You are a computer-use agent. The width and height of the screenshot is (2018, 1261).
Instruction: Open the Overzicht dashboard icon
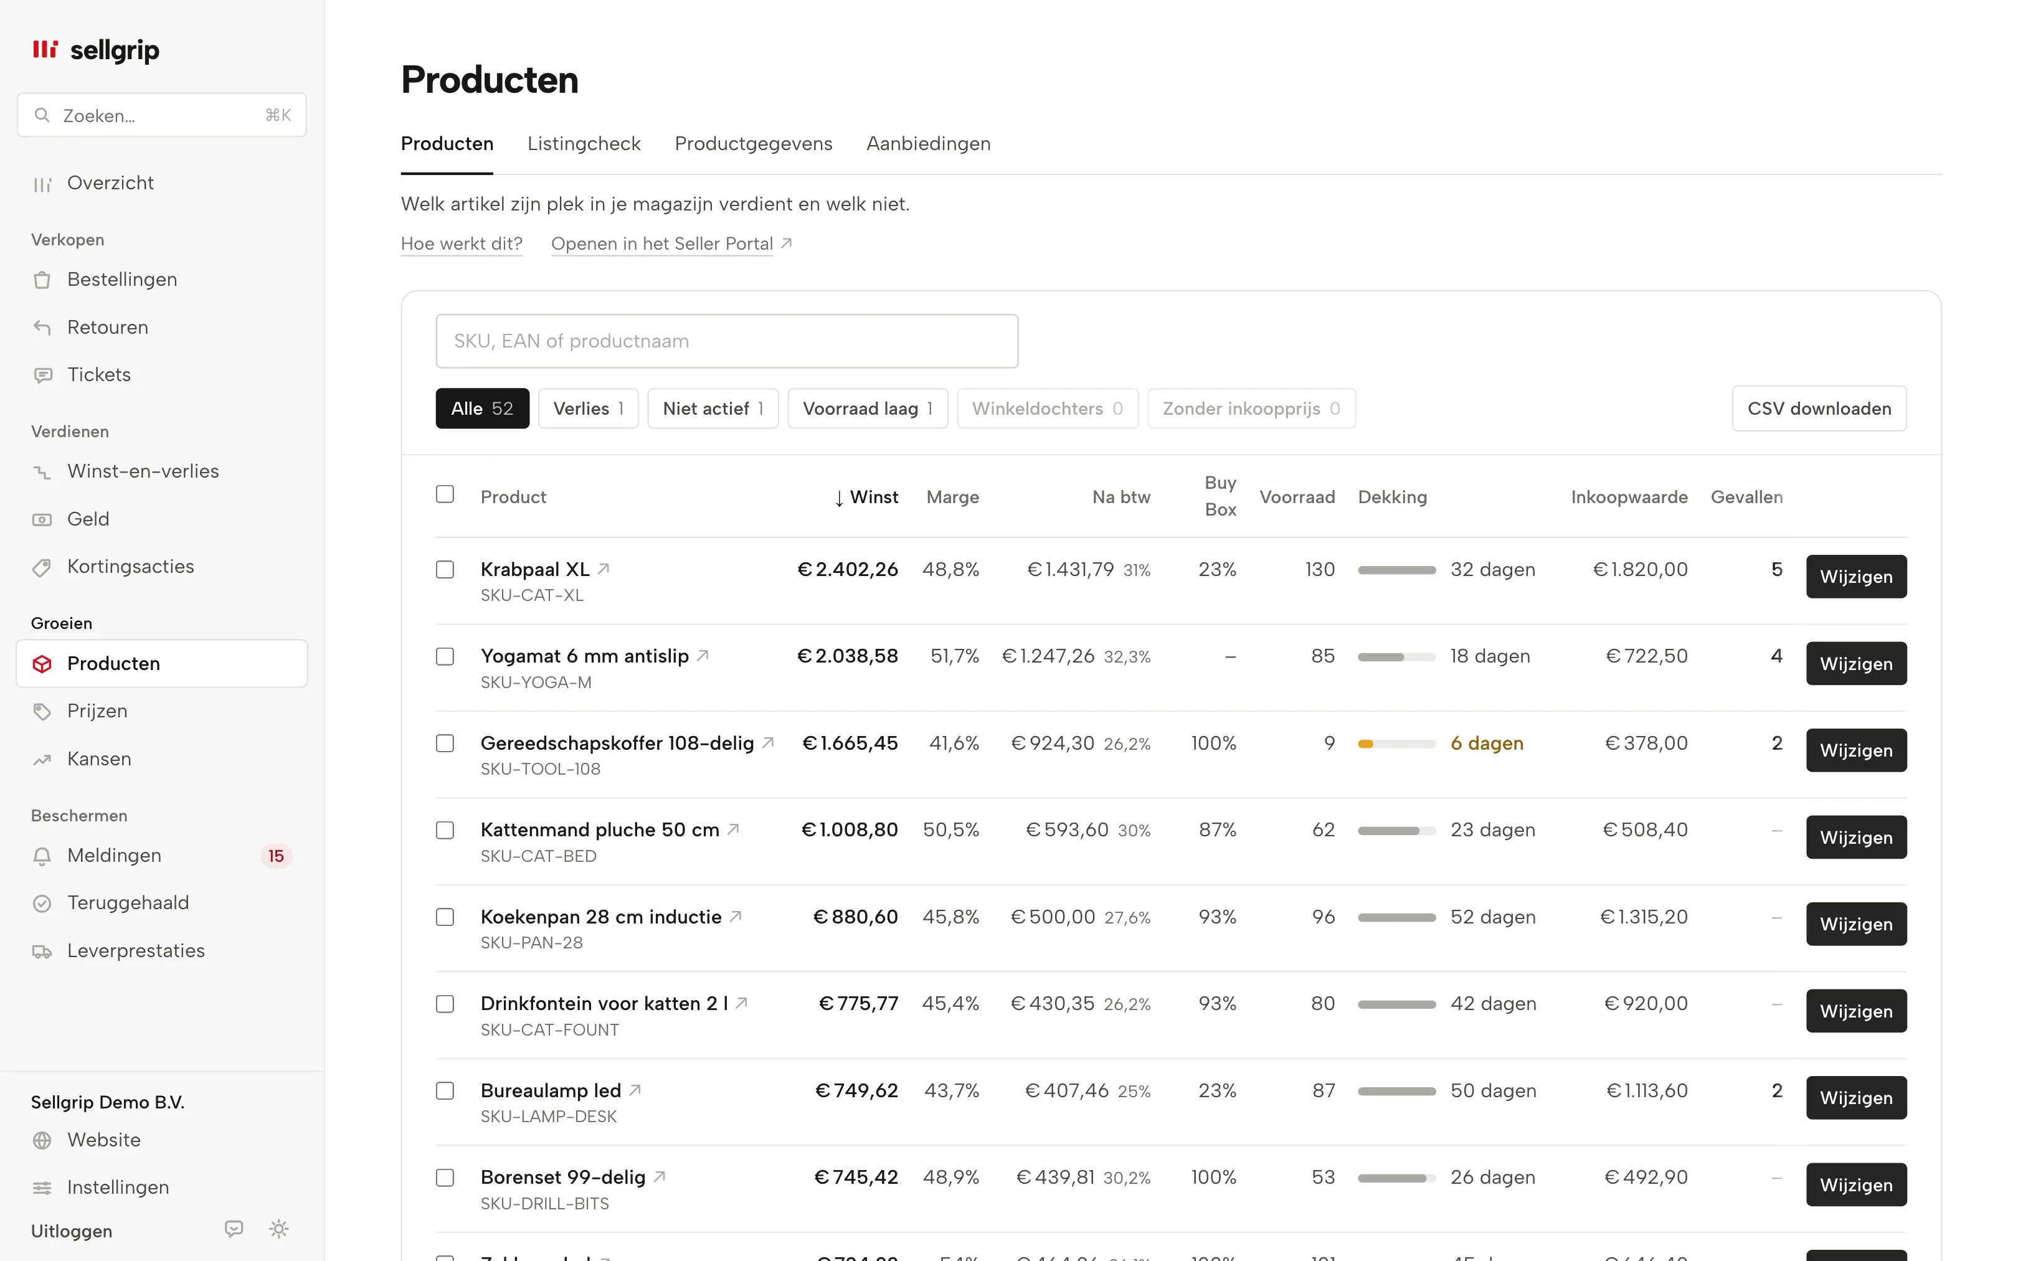[x=42, y=184]
